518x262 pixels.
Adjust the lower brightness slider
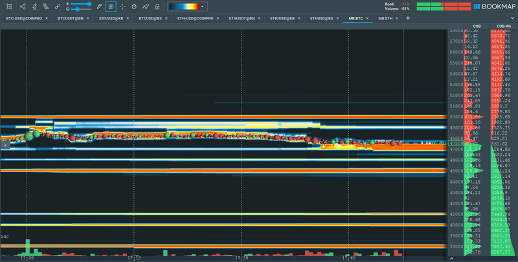click(x=81, y=9)
